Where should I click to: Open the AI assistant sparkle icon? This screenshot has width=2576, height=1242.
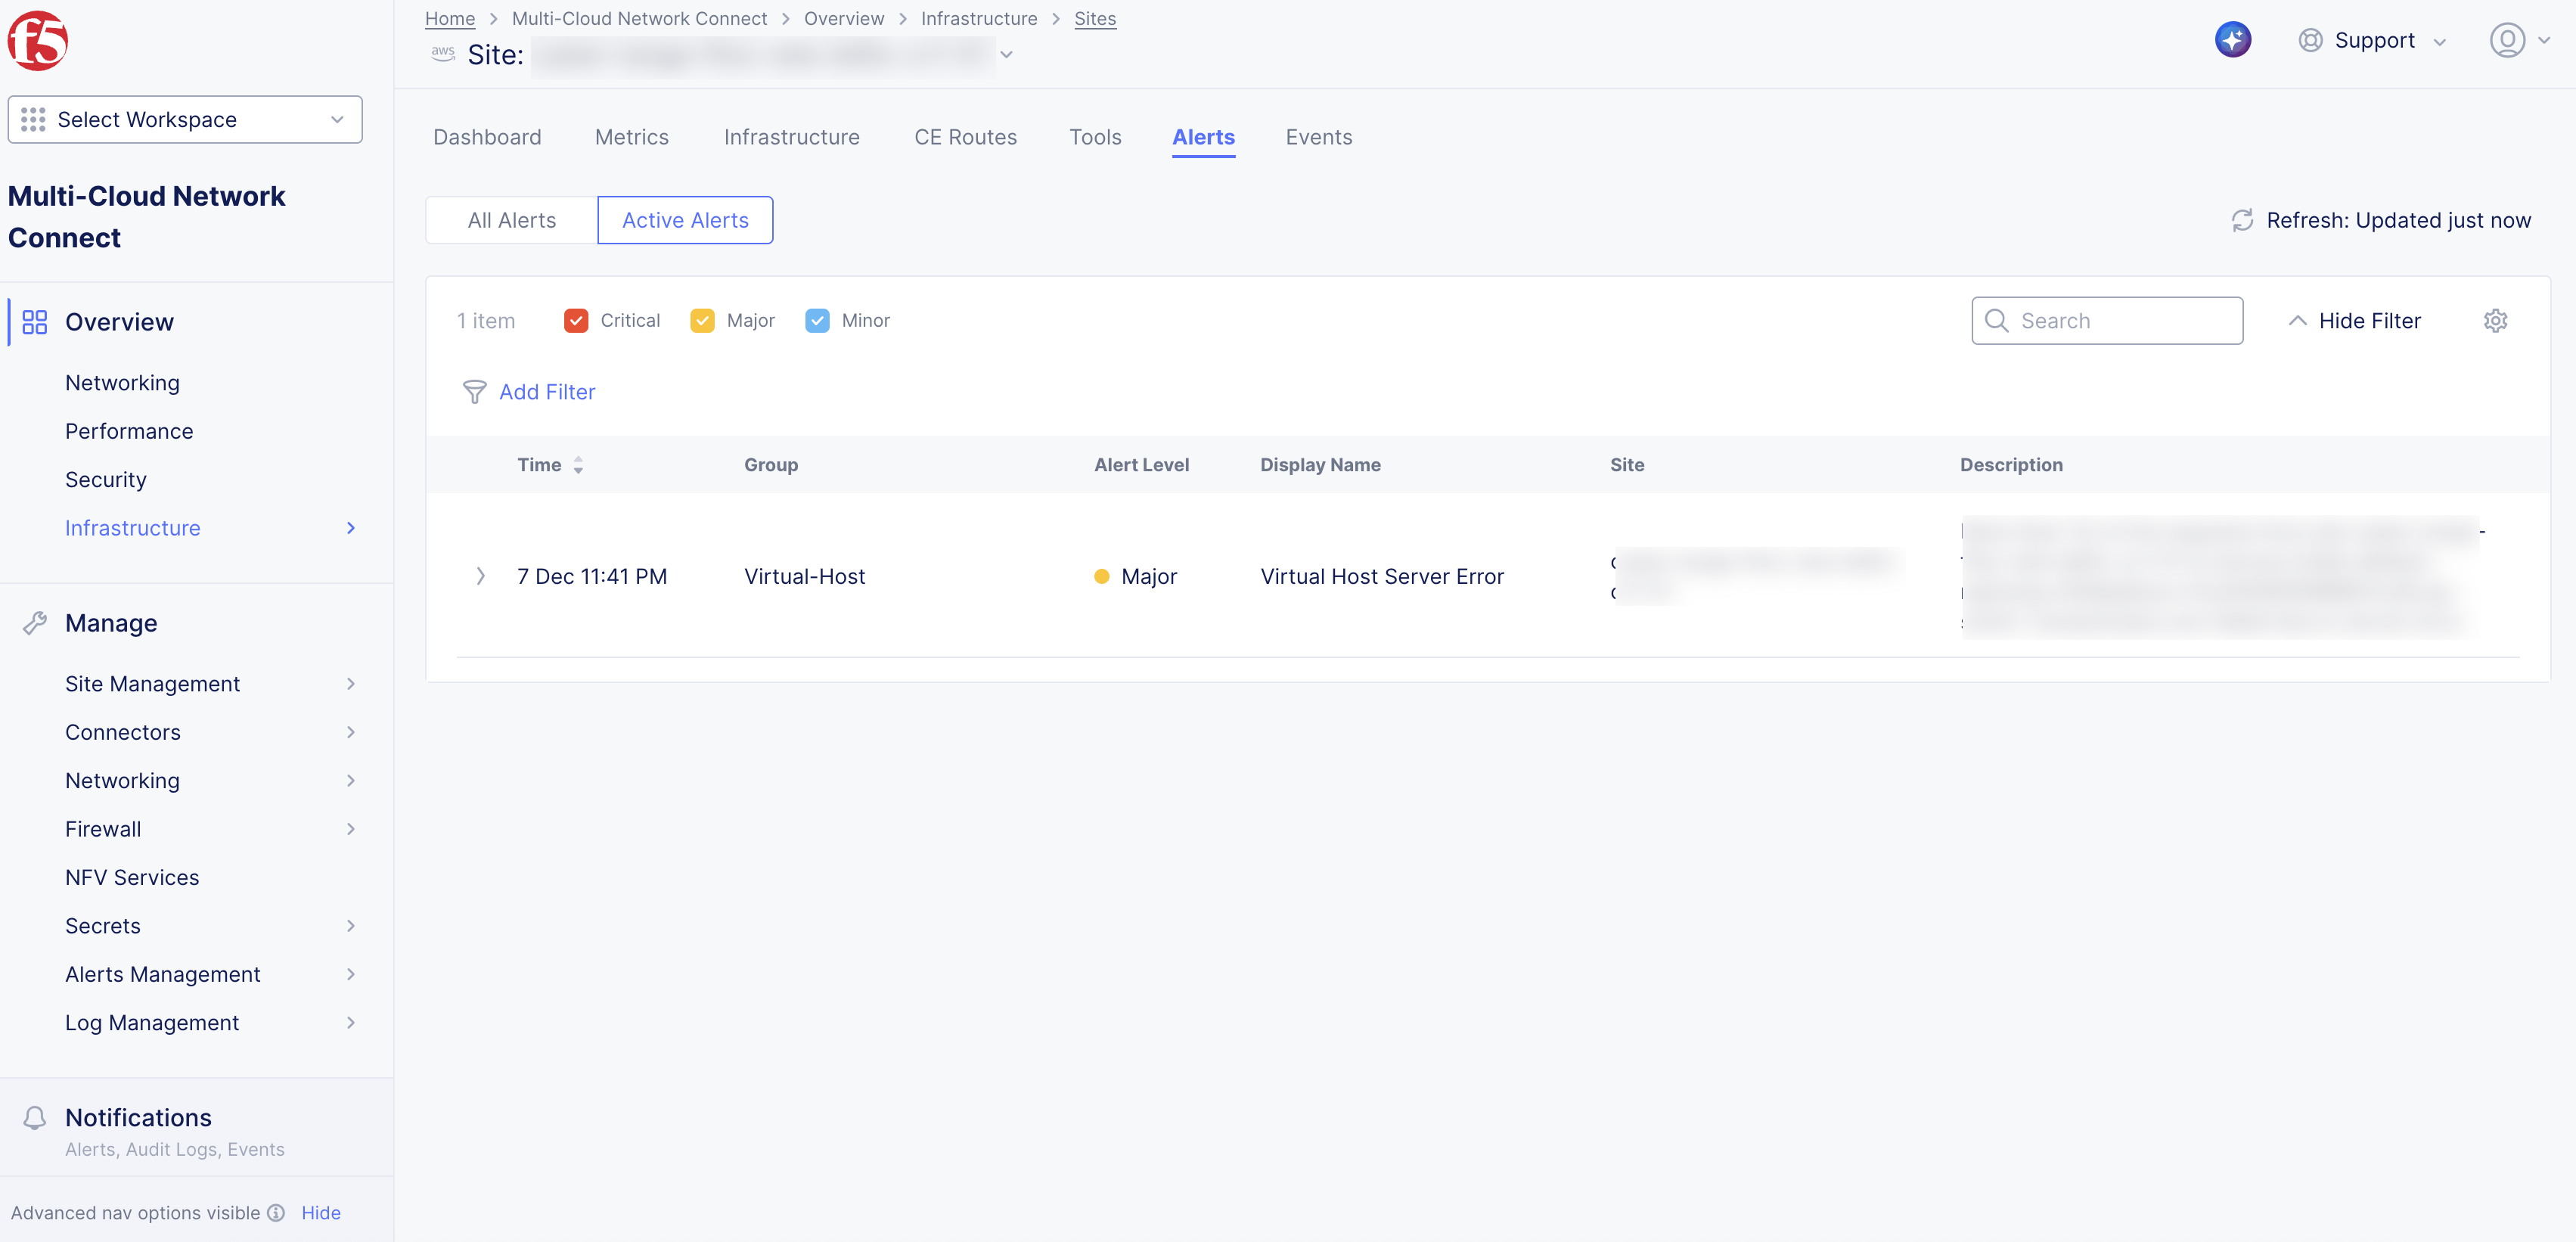tap(2232, 40)
